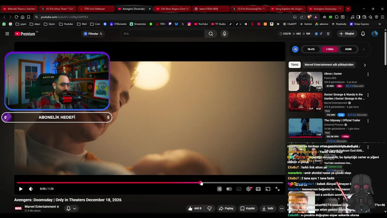
Task: Open the Coin bookmarks folder
Action: click(x=95, y=24)
